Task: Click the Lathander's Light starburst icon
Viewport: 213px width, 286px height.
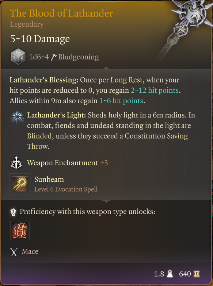Action: (17, 117)
